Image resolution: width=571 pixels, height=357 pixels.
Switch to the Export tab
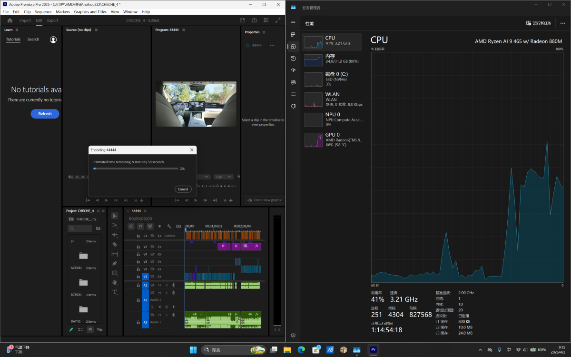52,20
